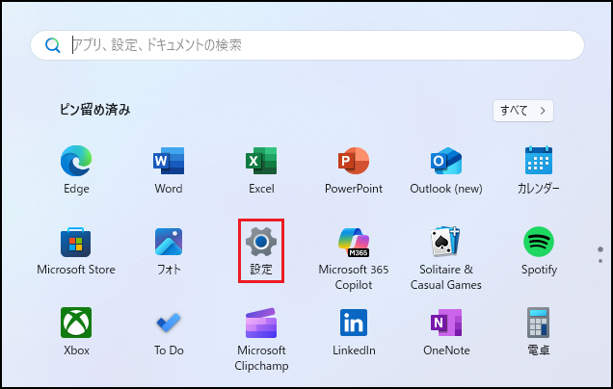Launch the LinkedIn app
Screen dimensions: 613x389
click(x=354, y=323)
